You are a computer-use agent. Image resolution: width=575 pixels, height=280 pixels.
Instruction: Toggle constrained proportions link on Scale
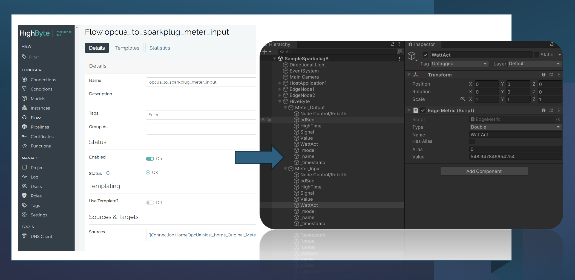click(463, 99)
